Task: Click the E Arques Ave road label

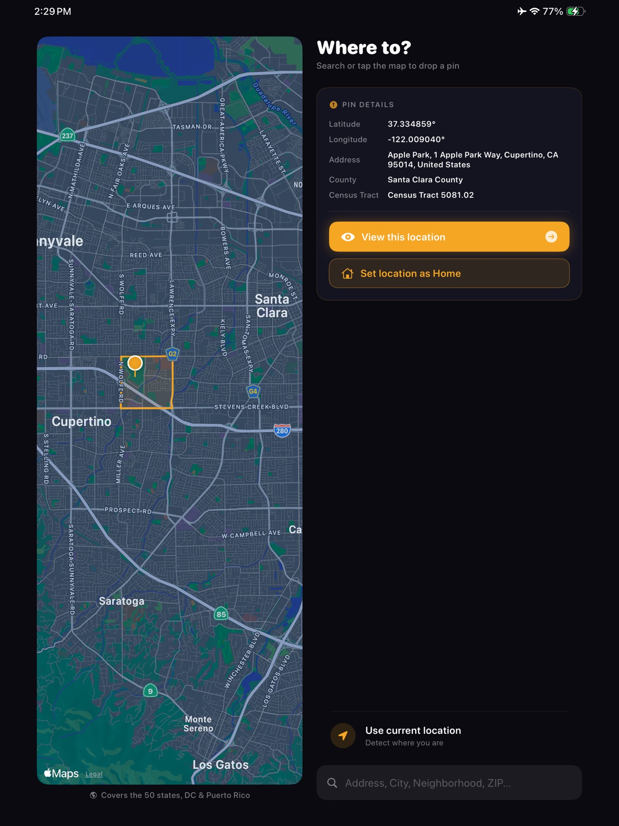Action: (x=151, y=206)
